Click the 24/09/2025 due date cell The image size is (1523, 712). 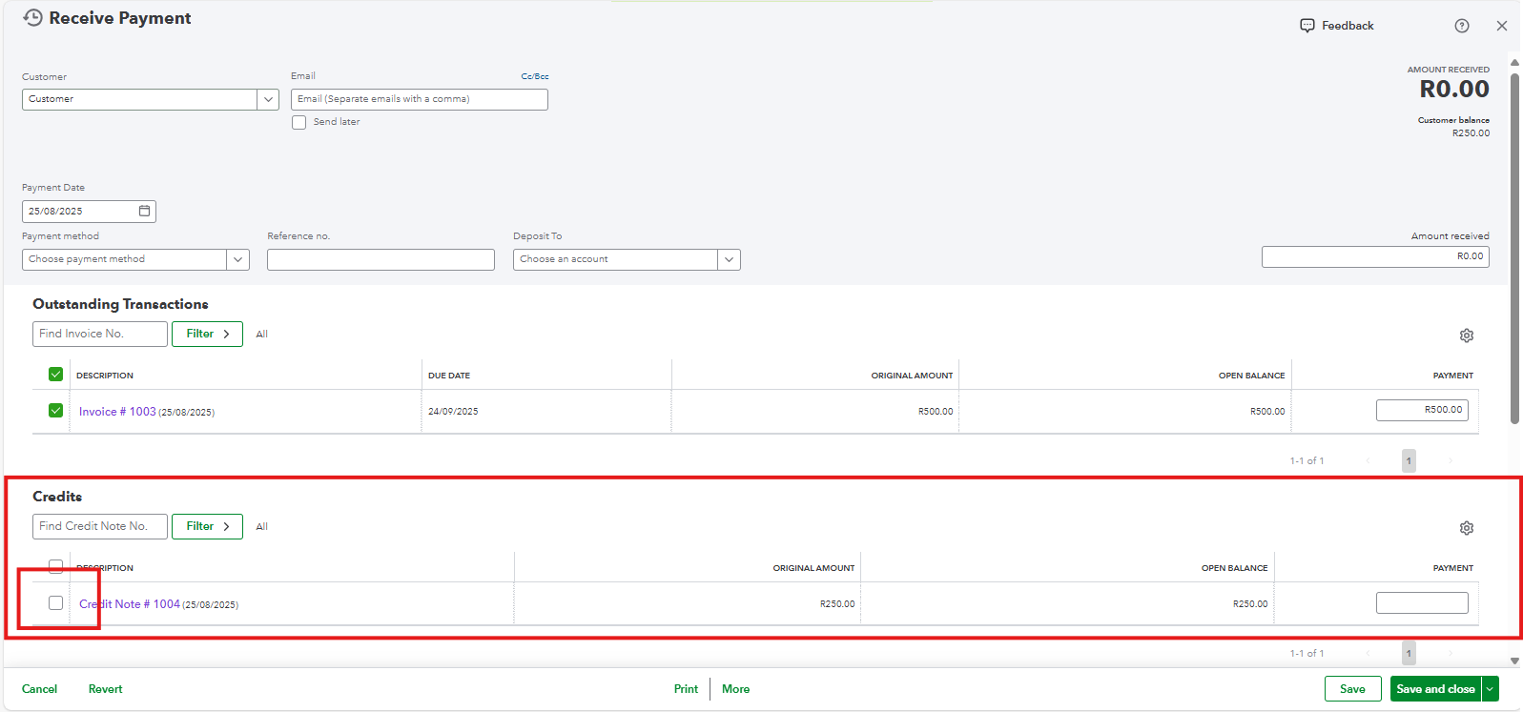click(453, 412)
